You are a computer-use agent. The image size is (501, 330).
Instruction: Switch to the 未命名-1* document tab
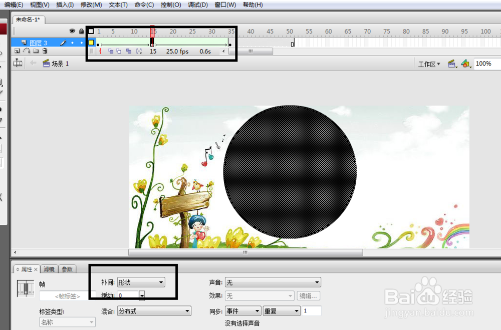[29, 20]
